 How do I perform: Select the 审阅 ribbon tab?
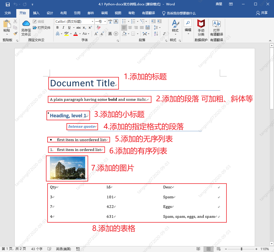(104, 13)
